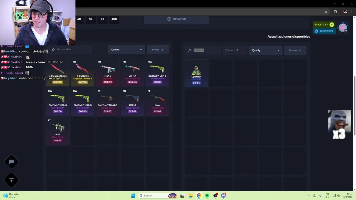Sort the left inventory by Precio
This screenshot has width=356, height=200.
click(158, 50)
